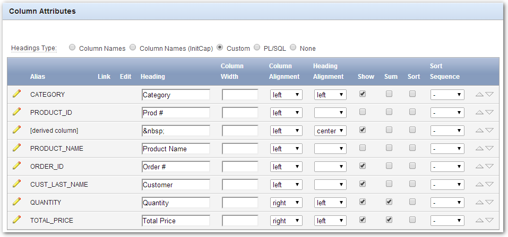
Task: Move CATEGORY row down with arrow
Action: point(489,95)
